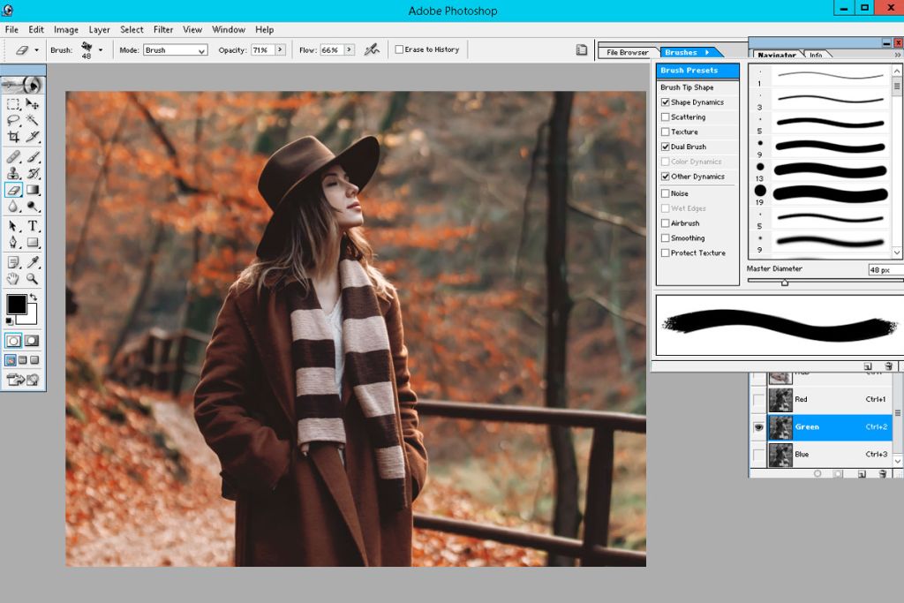
Task: Toggle the Erase to History checkbox
Action: click(x=399, y=50)
